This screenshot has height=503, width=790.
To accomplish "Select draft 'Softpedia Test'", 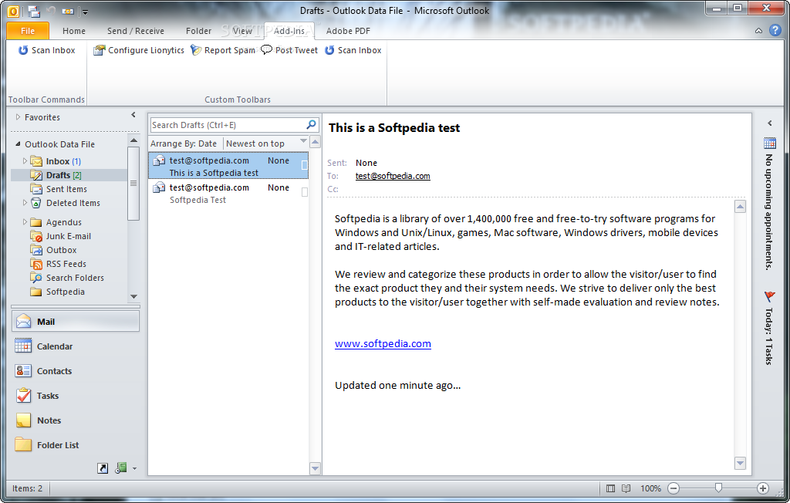I will (x=228, y=193).
